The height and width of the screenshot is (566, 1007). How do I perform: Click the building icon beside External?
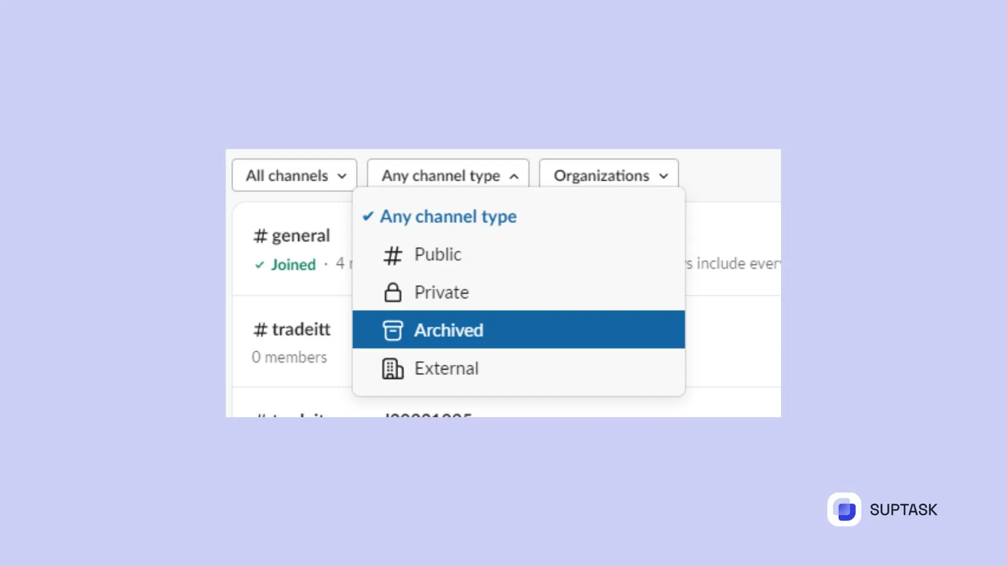[x=392, y=368]
